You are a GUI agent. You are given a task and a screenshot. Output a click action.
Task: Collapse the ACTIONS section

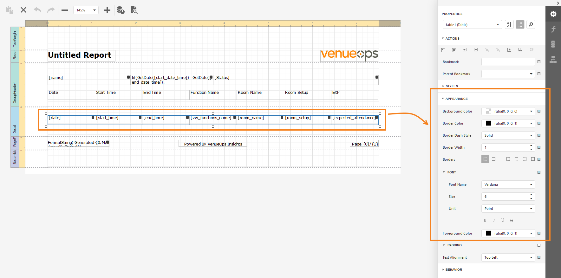click(x=451, y=38)
